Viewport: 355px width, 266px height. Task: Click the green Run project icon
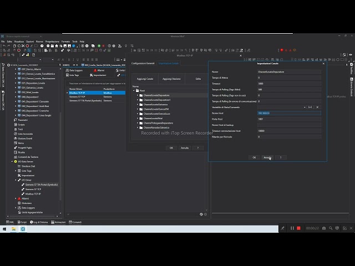[99, 45]
